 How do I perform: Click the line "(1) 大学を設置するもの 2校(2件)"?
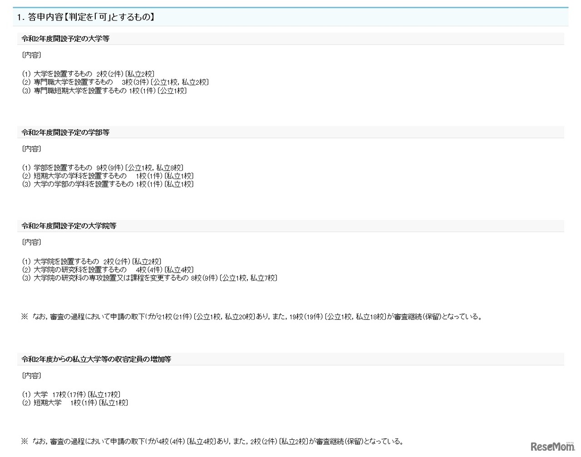coord(88,74)
